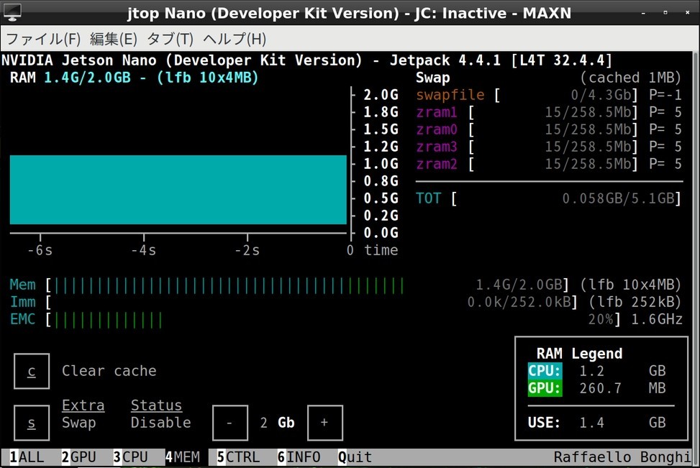
Task: Click the 2.0G axis label
Action: [x=381, y=95]
